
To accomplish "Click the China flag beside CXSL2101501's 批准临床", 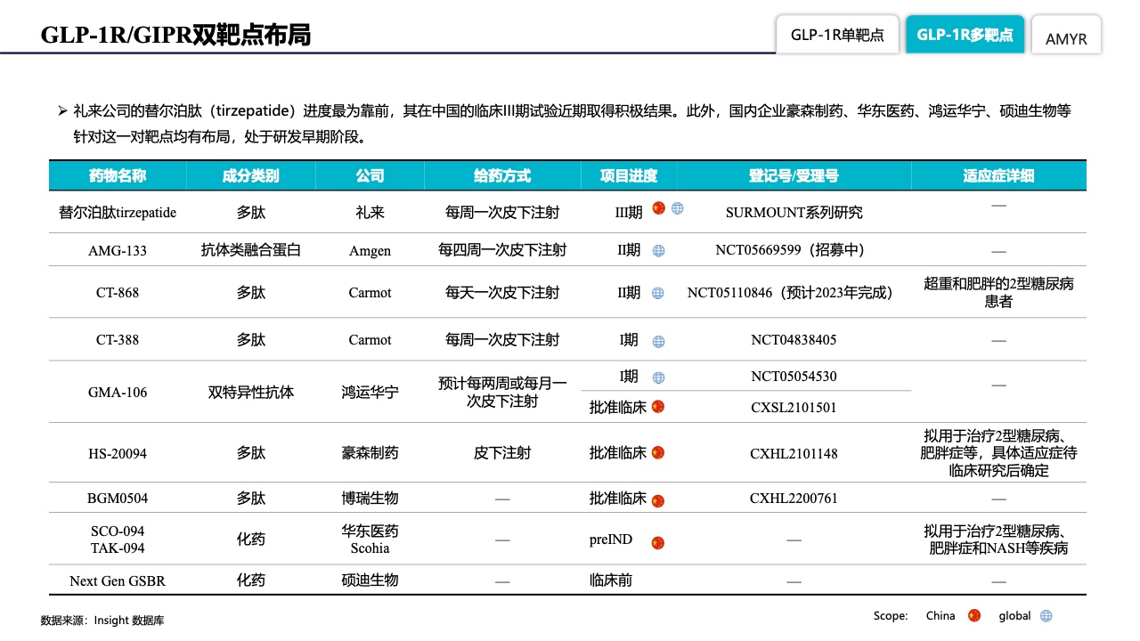I will [x=658, y=407].
